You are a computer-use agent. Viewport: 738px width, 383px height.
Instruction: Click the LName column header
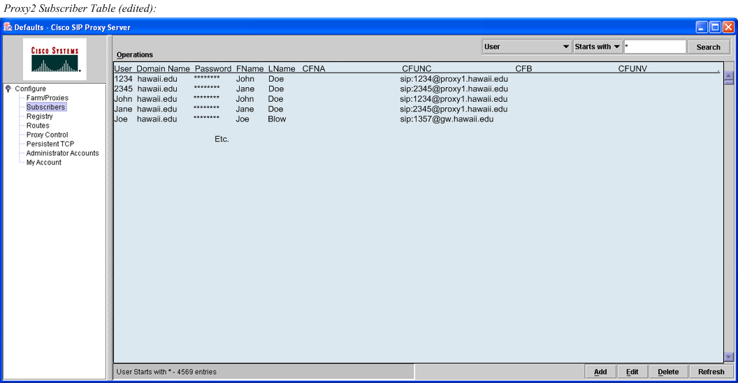282,68
